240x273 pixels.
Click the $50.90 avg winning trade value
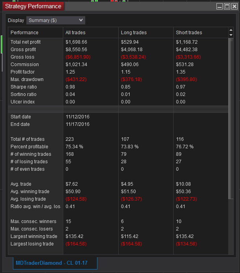73,192
